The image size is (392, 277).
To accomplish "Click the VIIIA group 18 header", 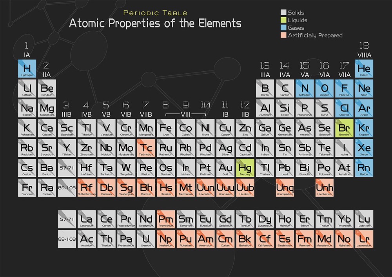I will [x=364, y=55].
